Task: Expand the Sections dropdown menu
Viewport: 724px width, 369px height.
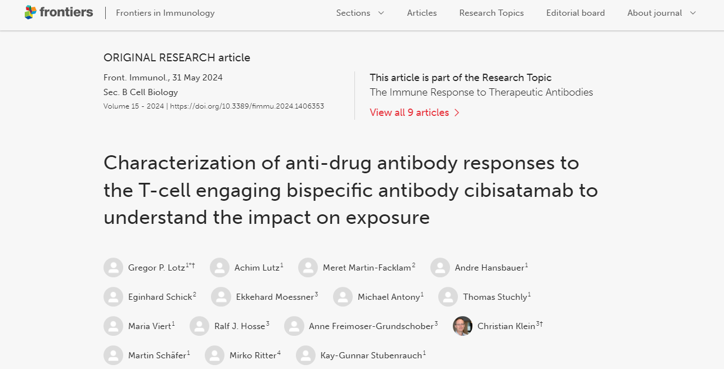Action: click(x=360, y=13)
